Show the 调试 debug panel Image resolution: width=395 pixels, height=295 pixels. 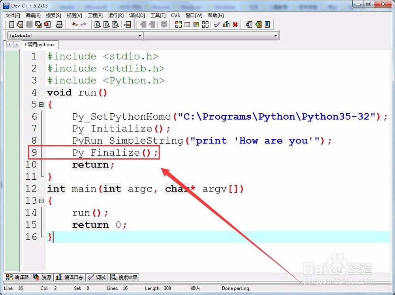click(x=97, y=277)
